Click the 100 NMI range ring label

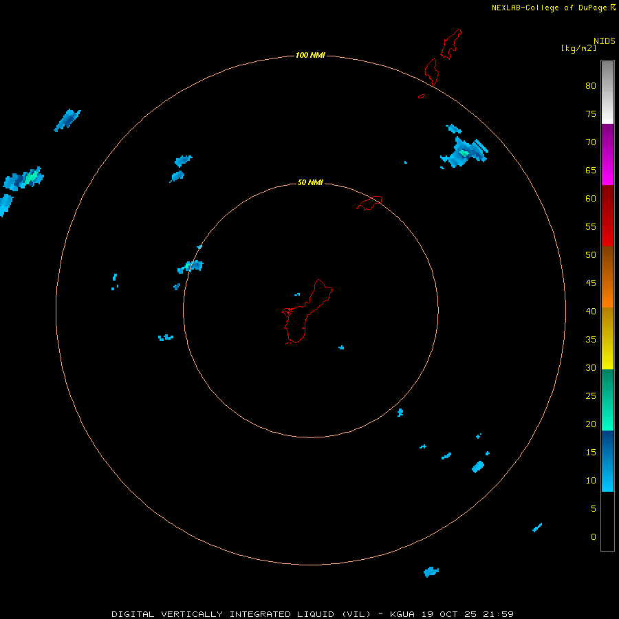pyautogui.click(x=310, y=55)
